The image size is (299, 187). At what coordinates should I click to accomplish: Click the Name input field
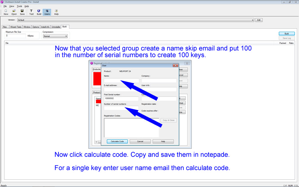[x=121, y=80]
